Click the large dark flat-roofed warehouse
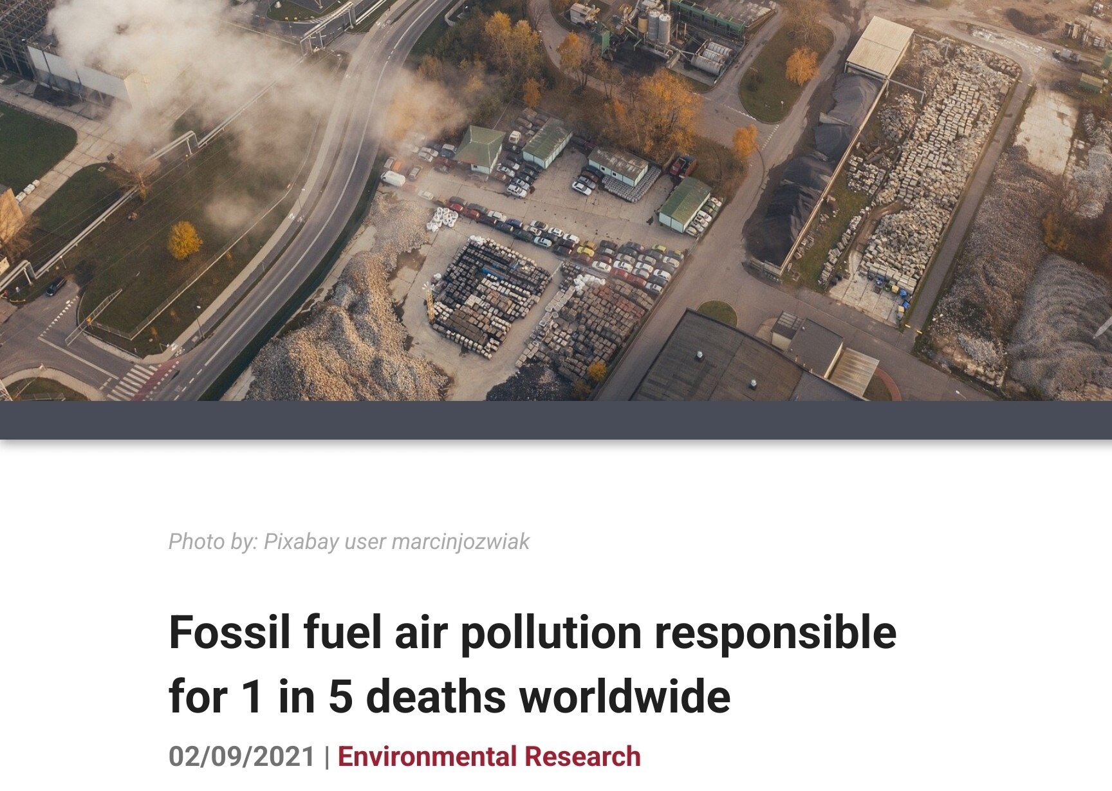 [x=727, y=360]
